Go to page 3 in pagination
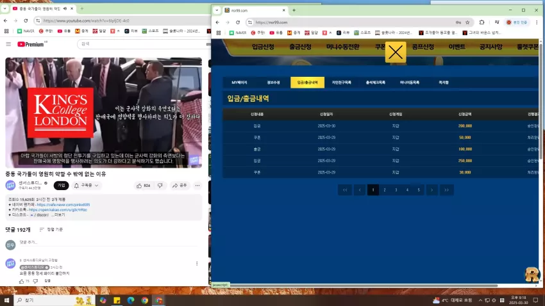Image resolution: width=545 pixels, height=306 pixels. click(x=396, y=189)
